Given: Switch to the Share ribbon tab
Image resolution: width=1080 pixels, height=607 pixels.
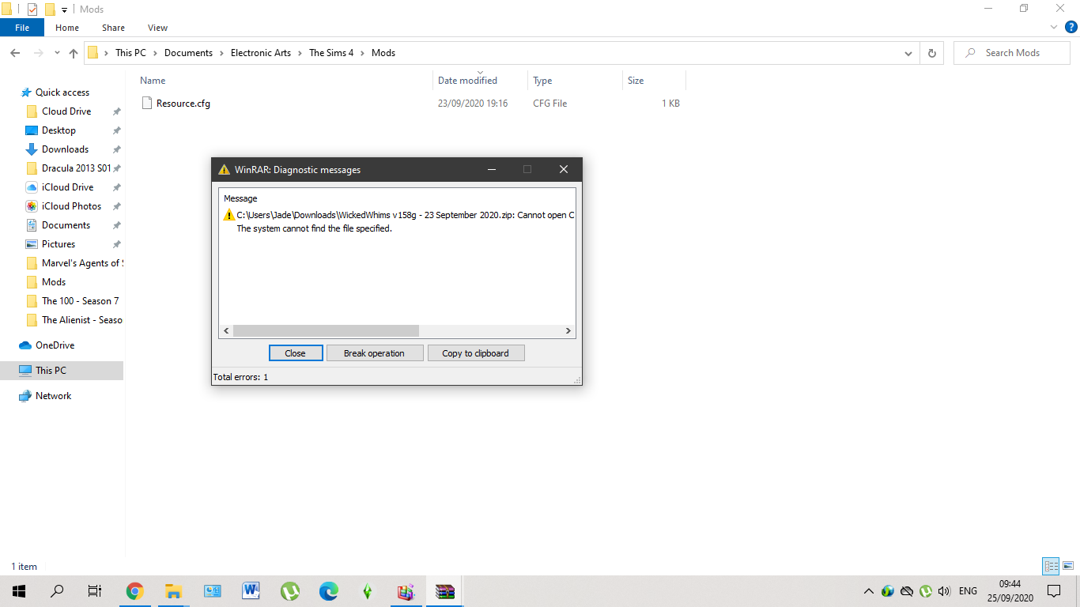Looking at the screenshot, I should (x=113, y=28).
